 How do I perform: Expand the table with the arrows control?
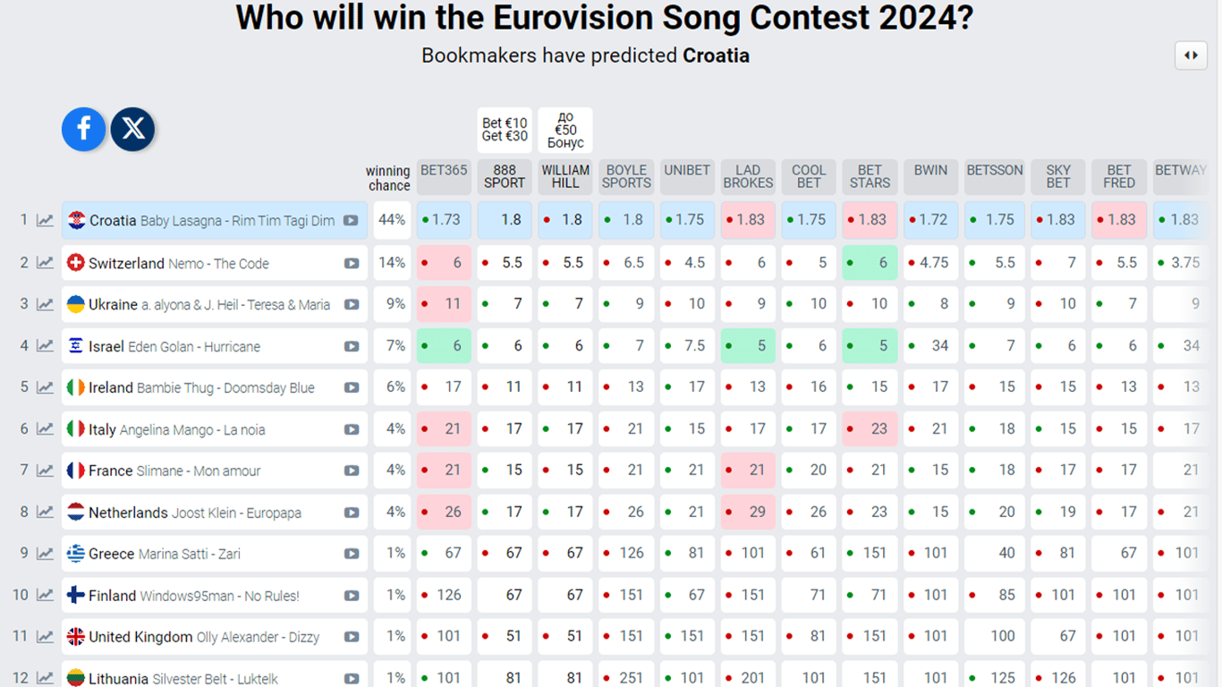pyautogui.click(x=1191, y=55)
